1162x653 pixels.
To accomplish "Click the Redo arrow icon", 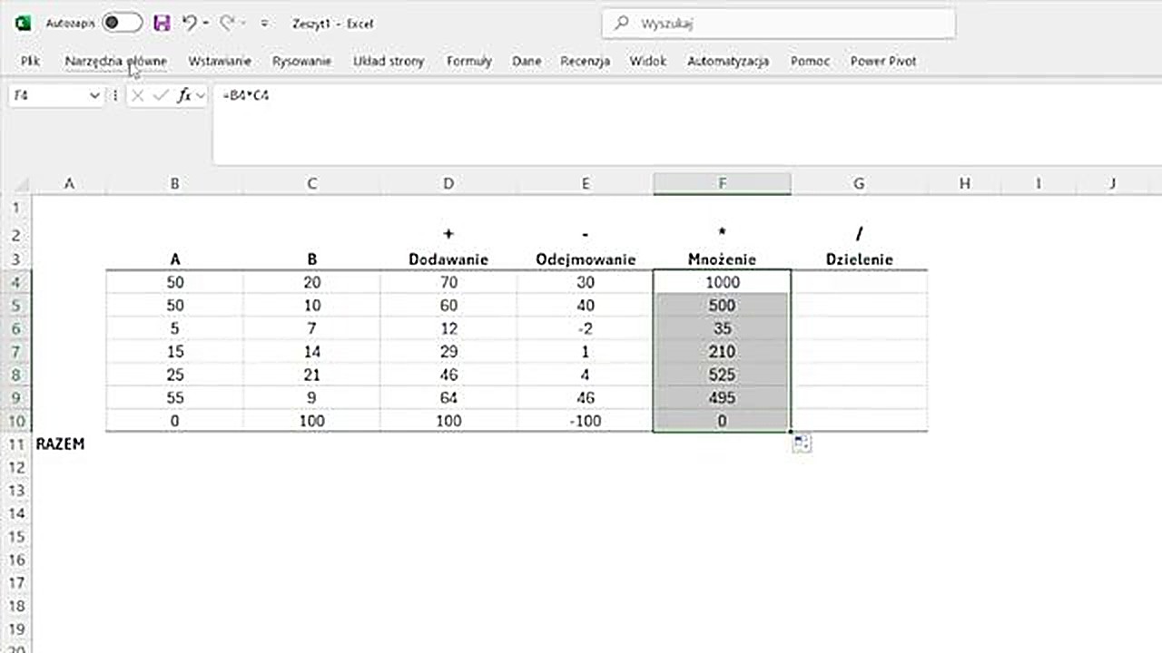I will [227, 24].
